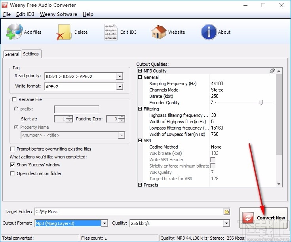Image resolution: width=291 pixels, height=242 pixels.
Task: Collapse the Filtering group
Action: (140, 109)
